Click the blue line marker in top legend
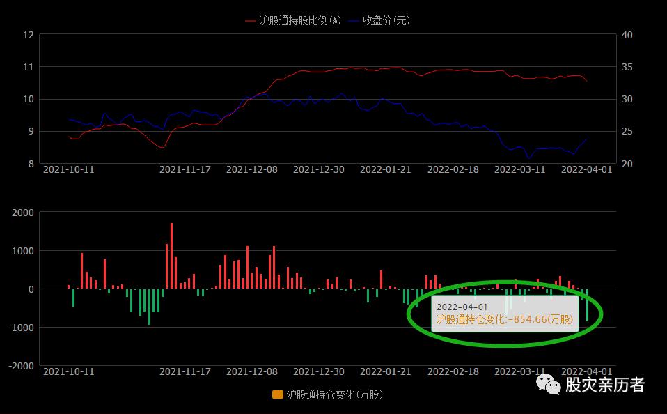Viewport: 667px width, 414px height. 354,21
